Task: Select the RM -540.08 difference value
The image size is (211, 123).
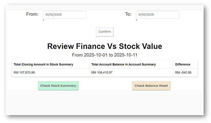Action: pos(183,73)
